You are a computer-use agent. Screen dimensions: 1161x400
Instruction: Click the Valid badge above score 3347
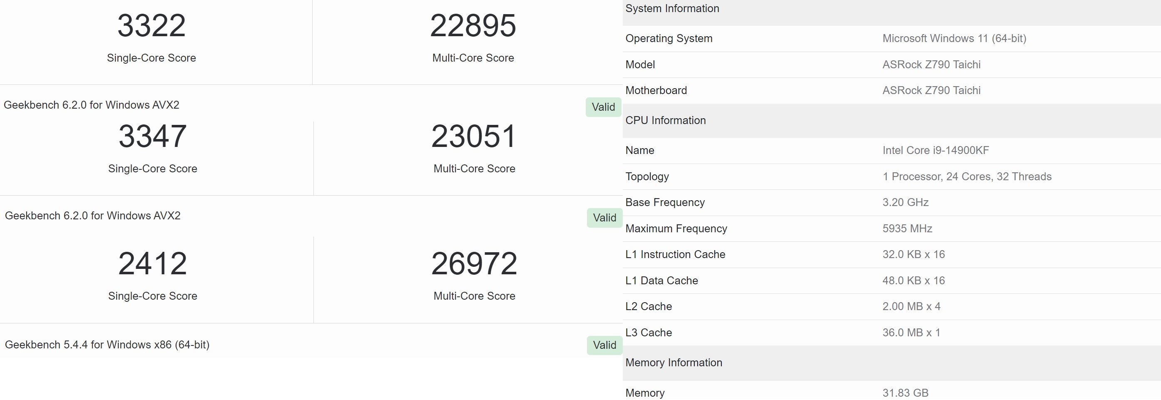603,107
